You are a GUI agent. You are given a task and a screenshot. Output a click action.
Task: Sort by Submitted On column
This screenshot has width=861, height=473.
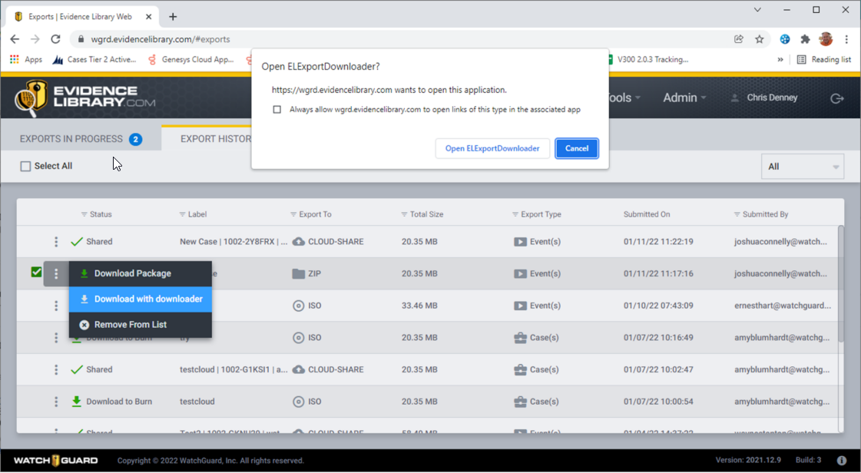pyautogui.click(x=646, y=214)
